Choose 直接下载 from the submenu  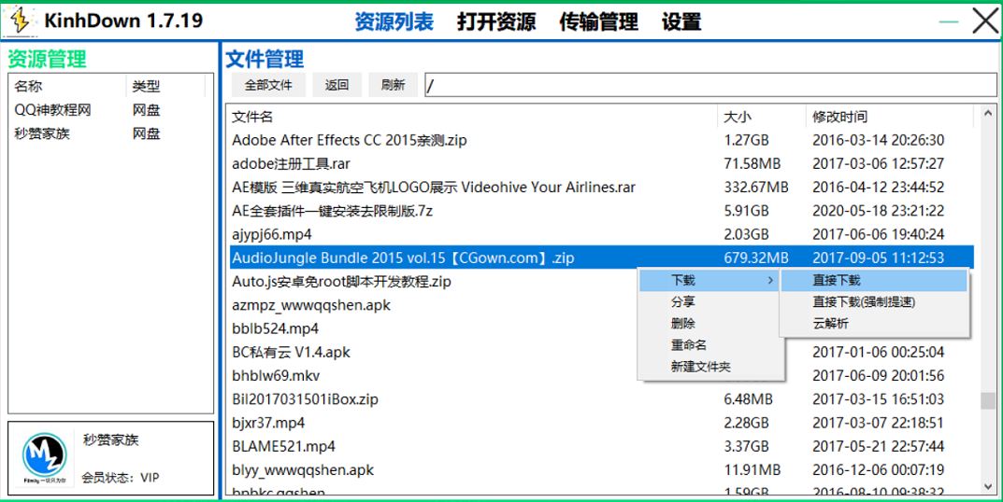(874, 280)
